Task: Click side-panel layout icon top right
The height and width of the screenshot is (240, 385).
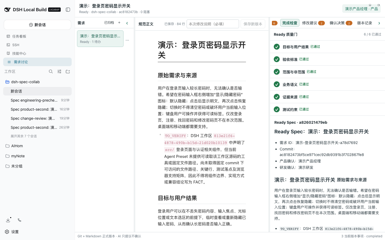Action: coord(379,5)
